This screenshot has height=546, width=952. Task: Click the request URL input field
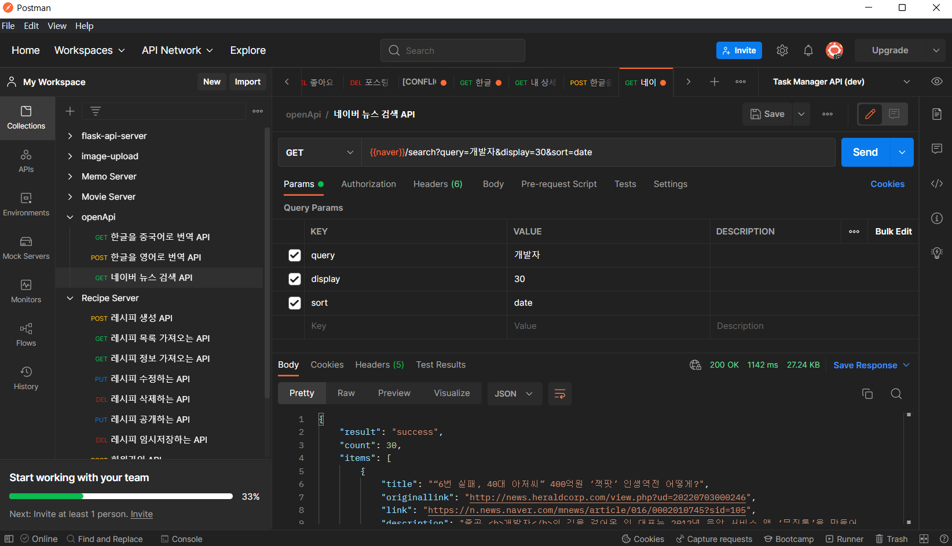coord(598,152)
